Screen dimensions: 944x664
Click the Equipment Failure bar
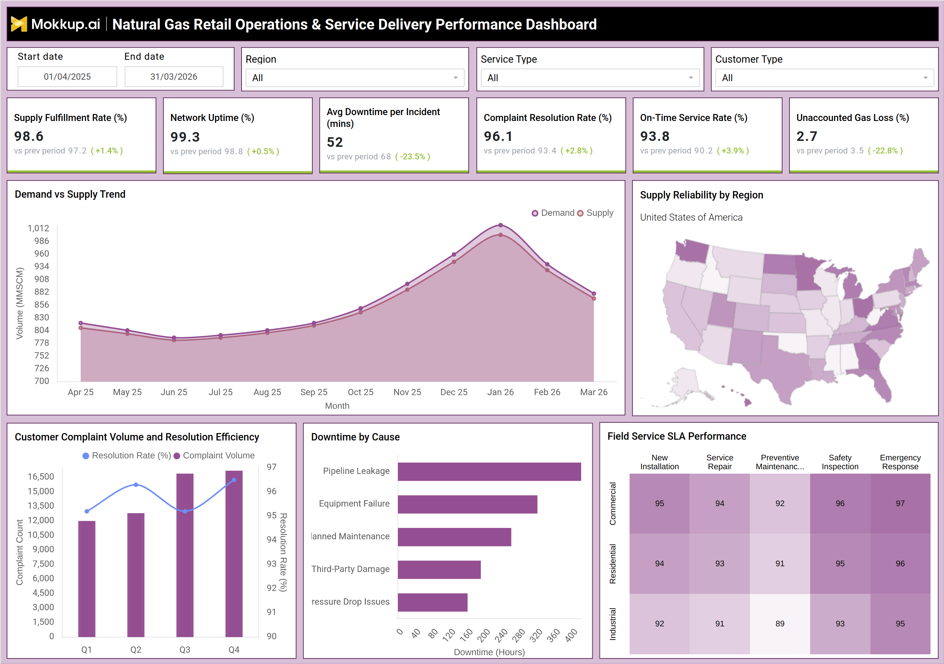(x=468, y=504)
